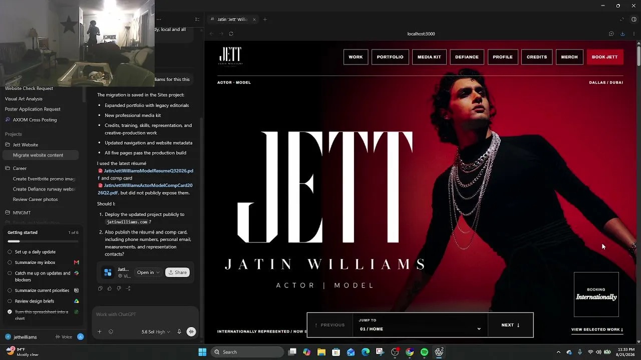Start voice mode with the waveform button

click(191, 331)
